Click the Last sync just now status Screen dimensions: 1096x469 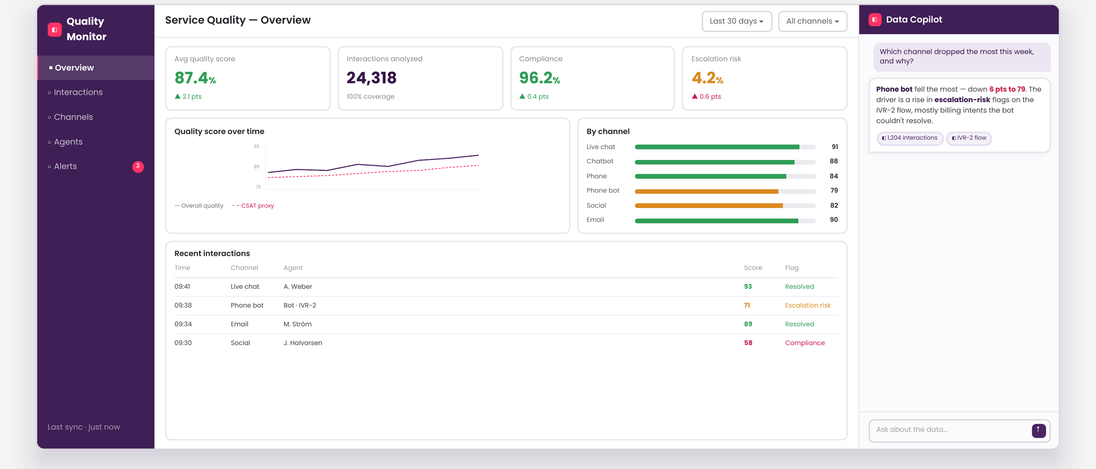(x=84, y=427)
